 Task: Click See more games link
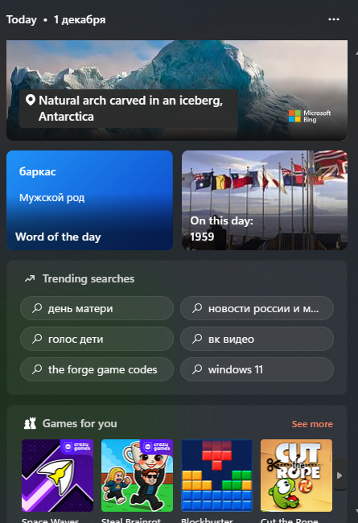point(312,424)
